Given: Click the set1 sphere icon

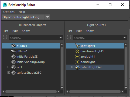Looking at the screenshot, I should point(13,67).
